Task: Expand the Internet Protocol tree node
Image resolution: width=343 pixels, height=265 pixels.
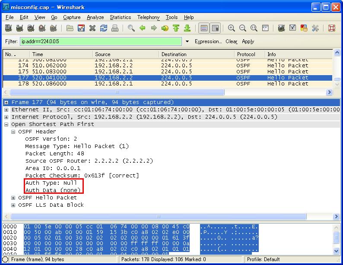Action: 6,117
